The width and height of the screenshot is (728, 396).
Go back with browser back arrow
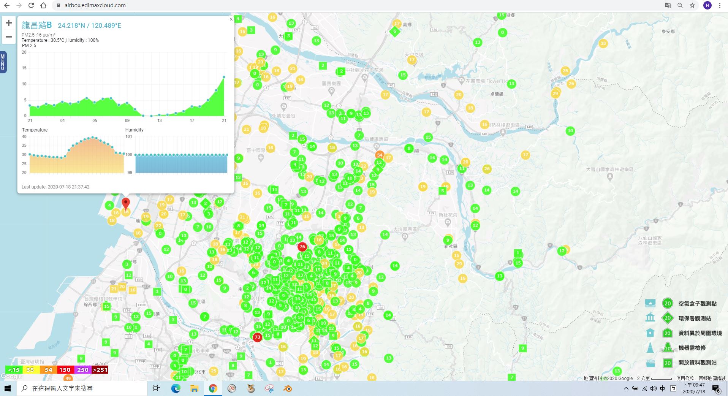(7, 5)
